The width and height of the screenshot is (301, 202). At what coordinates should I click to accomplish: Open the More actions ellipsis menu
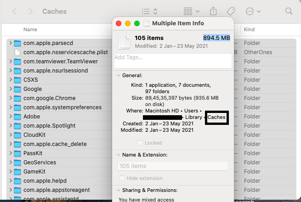(250, 11)
